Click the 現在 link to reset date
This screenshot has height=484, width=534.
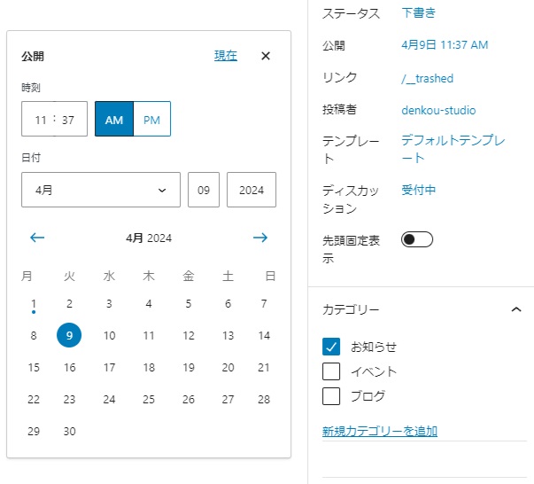click(x=226, y=56)
